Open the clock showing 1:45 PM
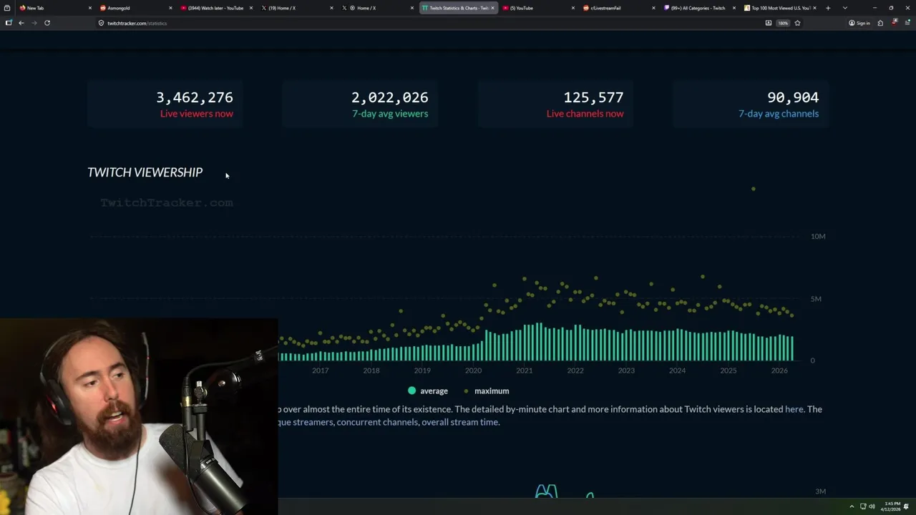This screenshot has height=515, width=916. (x=891, y=506)
